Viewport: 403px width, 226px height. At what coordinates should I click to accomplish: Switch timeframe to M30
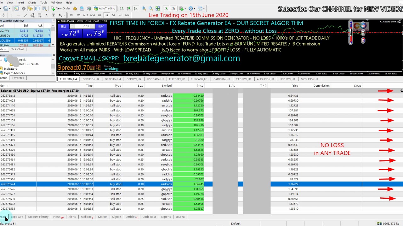93,15
